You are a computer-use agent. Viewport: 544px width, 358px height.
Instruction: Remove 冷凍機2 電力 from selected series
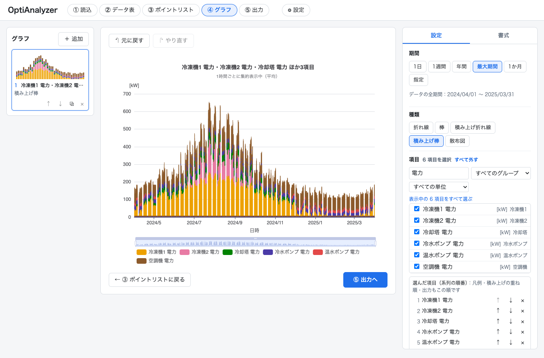click(522, 311)
